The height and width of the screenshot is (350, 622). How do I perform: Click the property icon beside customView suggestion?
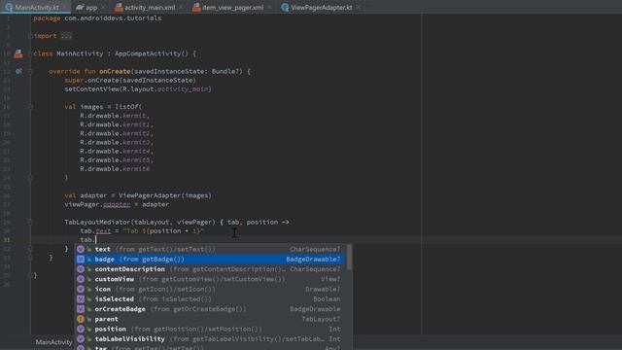pyautogui.click(x=81, y=279)
